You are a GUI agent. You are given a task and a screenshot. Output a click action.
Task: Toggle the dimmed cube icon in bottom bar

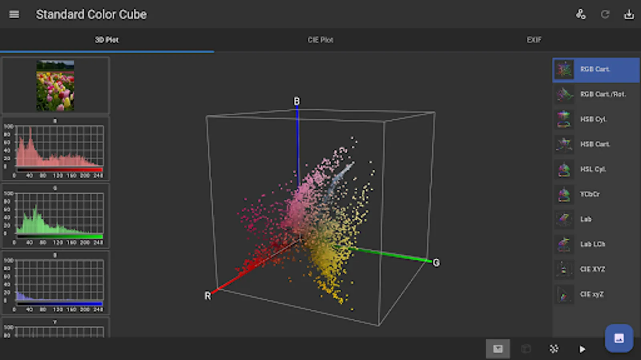(526, 349)
